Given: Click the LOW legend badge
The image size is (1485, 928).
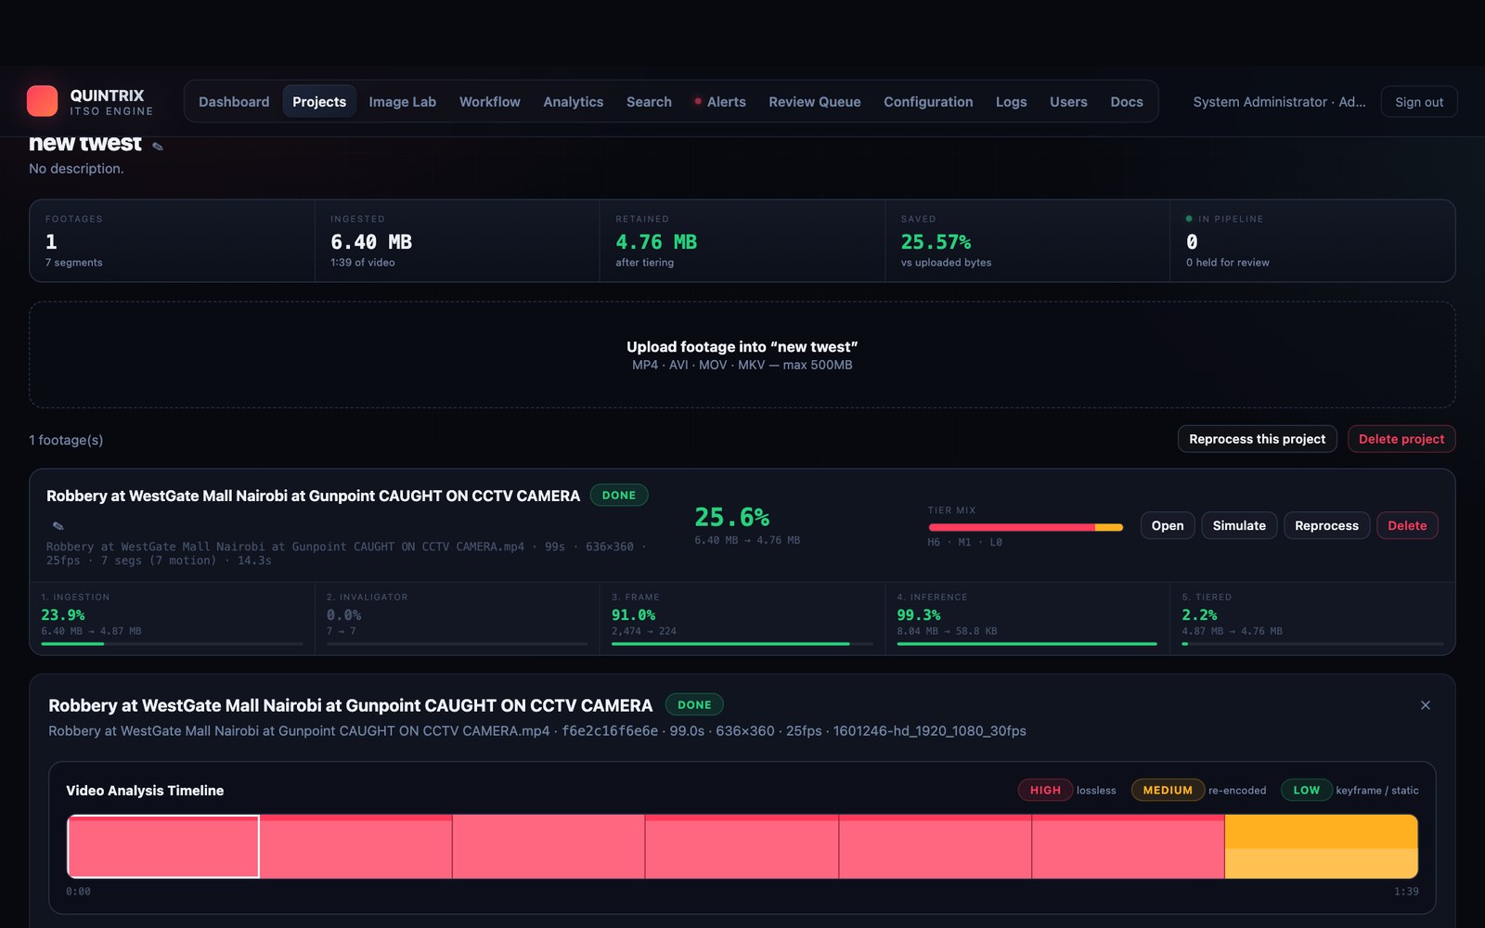Looking at the screenshot, I should [1306, 790].
